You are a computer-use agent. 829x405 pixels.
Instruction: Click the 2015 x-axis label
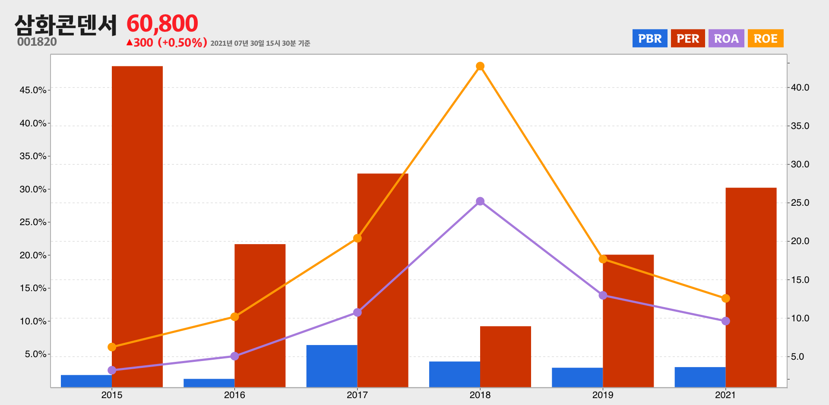112,395
